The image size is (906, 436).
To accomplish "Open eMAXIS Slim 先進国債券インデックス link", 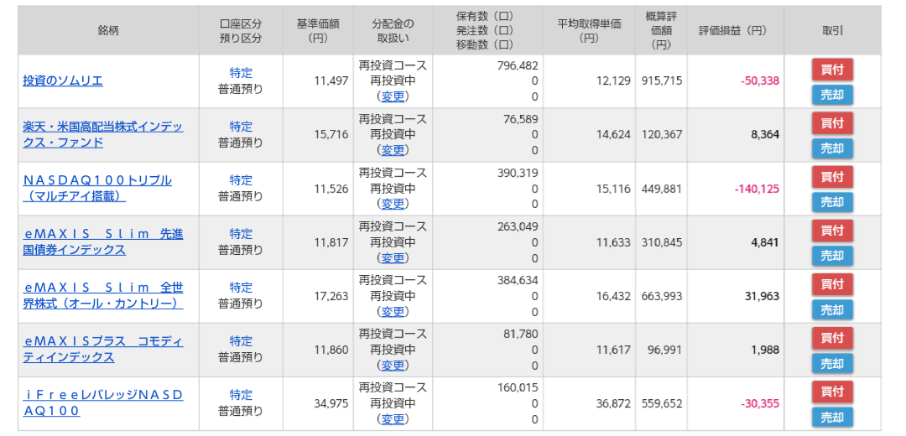I will point(103,242).
